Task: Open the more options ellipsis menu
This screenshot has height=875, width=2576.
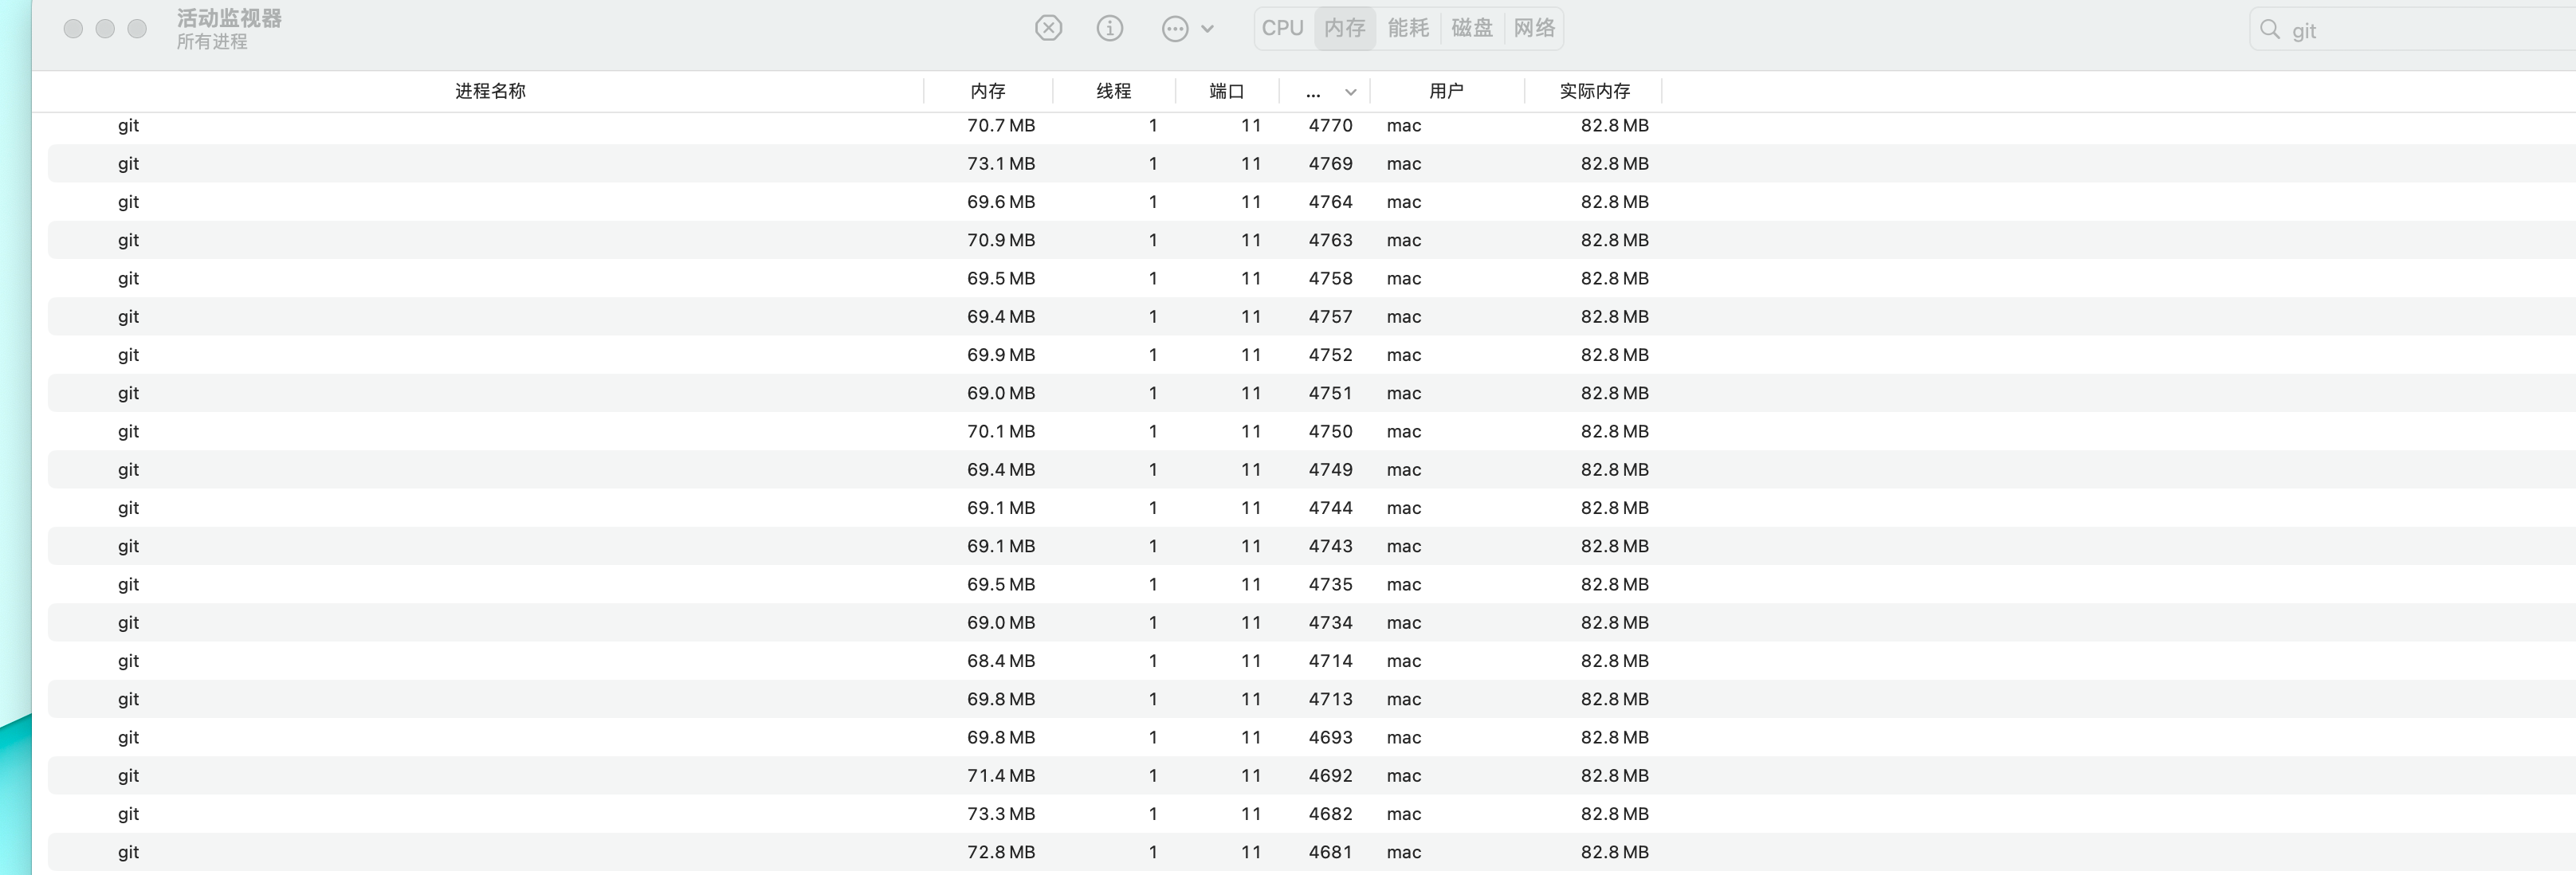Action: coord(1188,29)
